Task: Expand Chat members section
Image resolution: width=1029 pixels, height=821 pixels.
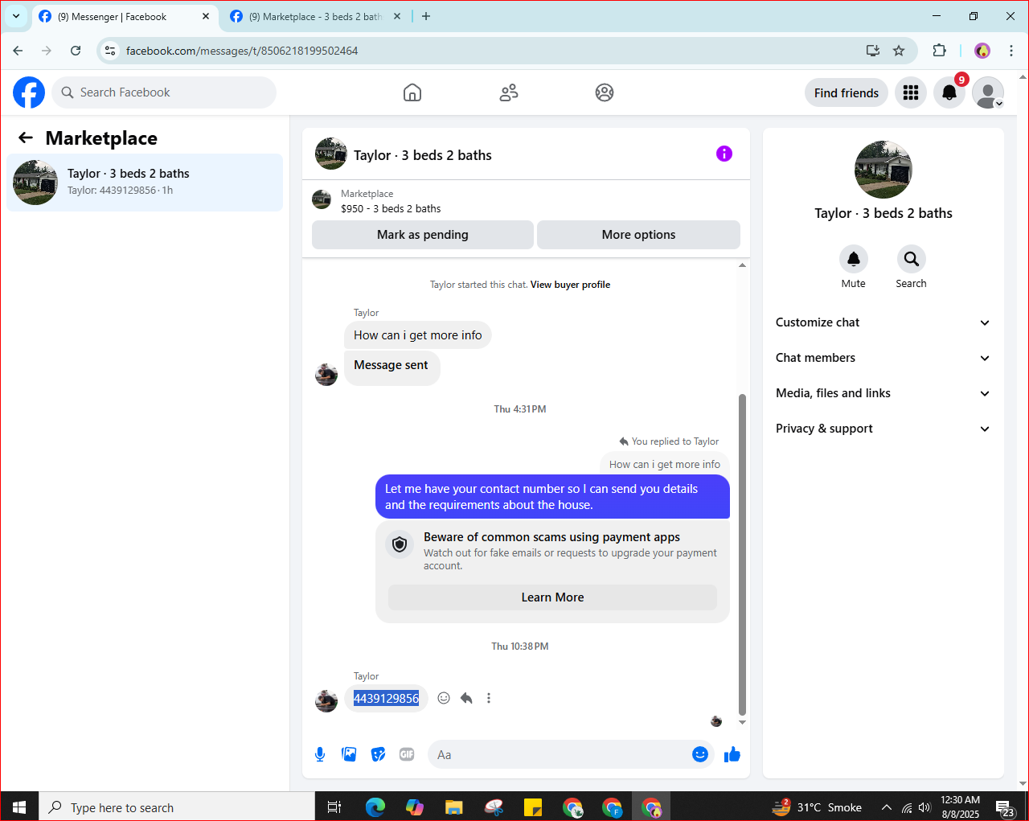Action: tap(883, 358)
